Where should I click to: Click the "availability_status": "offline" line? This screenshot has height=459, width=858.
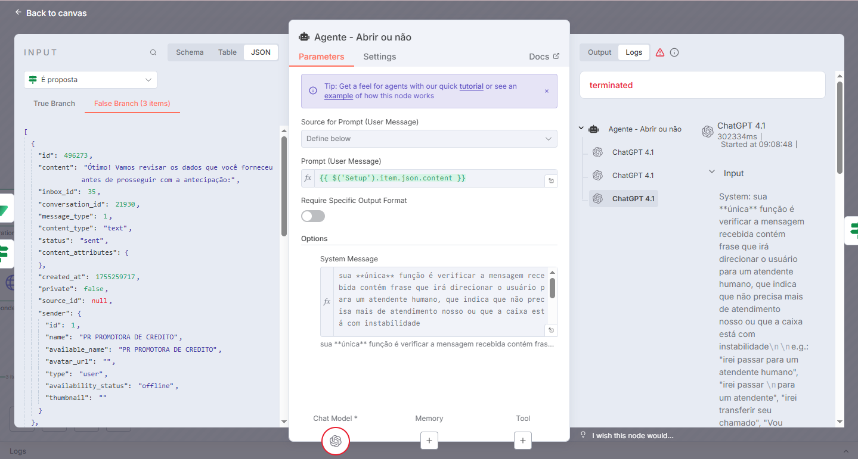coord(112,386)
